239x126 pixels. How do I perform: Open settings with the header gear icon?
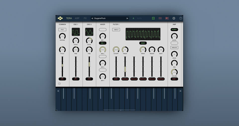[174, 18]
